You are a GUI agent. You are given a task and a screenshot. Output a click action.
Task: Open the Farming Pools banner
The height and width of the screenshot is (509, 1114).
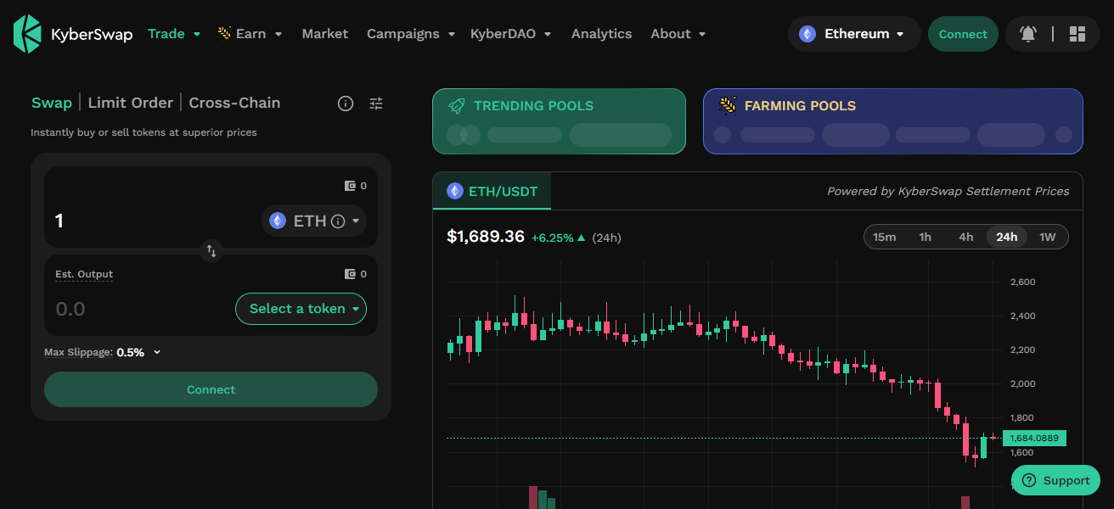[893, 121]
